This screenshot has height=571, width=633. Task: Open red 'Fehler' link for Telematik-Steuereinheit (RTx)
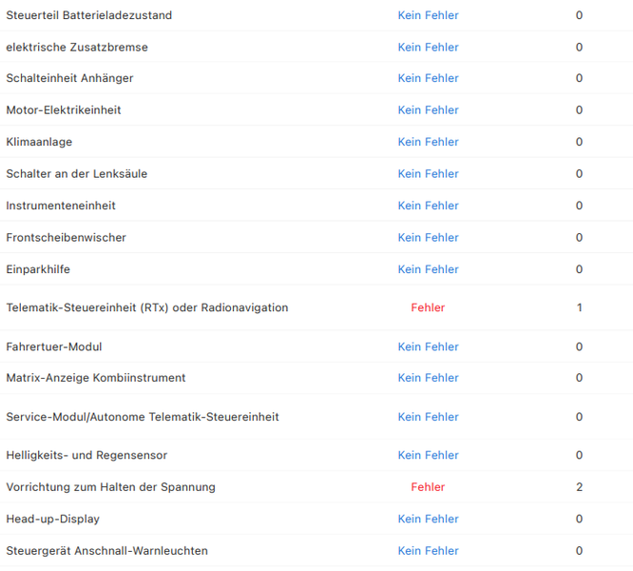pos(428,307)
